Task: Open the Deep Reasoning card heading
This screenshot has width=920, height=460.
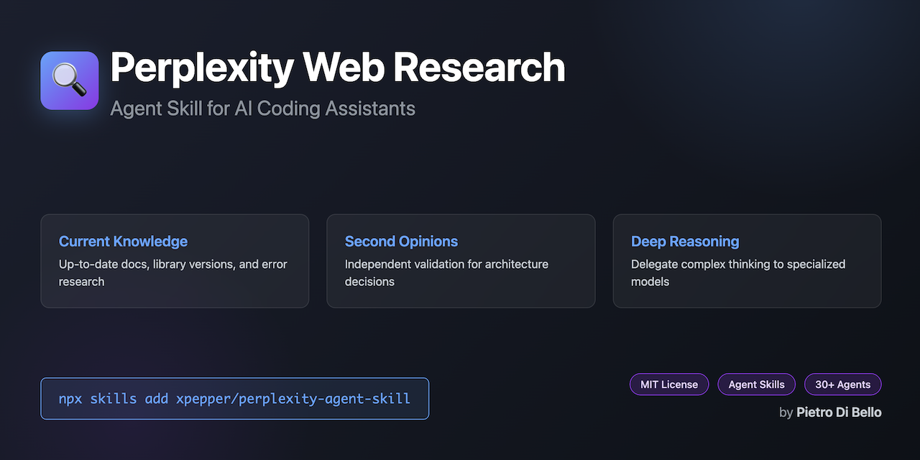Action: click(685, 241)
